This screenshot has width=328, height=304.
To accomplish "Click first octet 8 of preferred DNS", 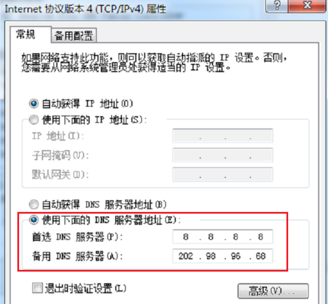I will [186, 237].
